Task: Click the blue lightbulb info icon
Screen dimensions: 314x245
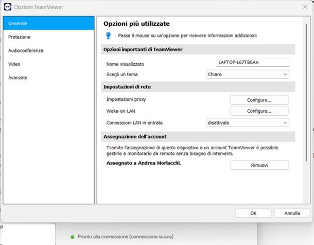Action: click(x=108, y=36)
